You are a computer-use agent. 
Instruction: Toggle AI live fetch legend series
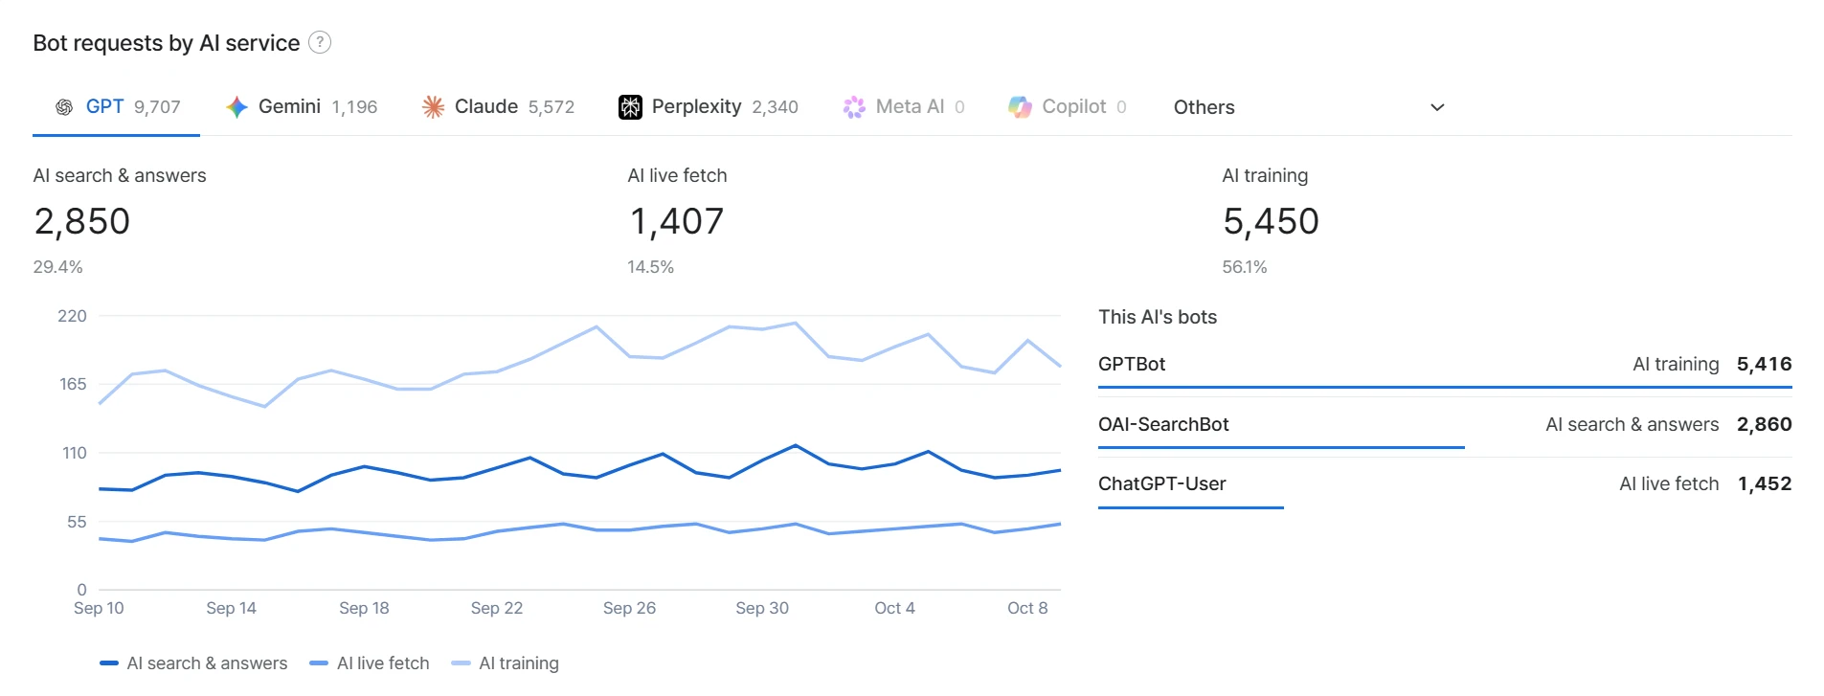(370, 663)
